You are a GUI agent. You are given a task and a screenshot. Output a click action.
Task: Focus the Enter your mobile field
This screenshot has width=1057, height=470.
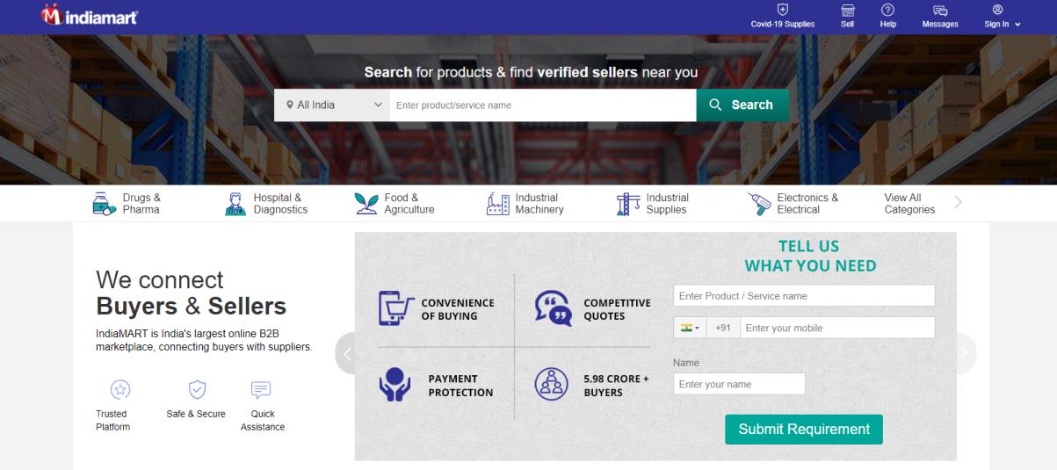pyautogui.click(x=836, y=328)
